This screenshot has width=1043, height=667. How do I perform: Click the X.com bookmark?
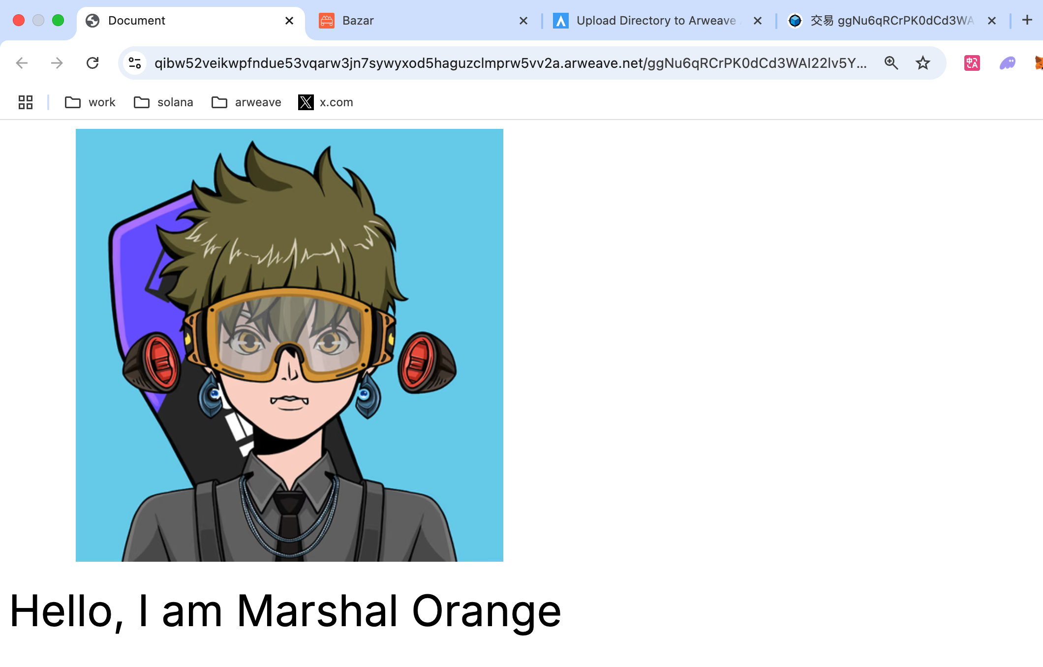coord(326,102)
